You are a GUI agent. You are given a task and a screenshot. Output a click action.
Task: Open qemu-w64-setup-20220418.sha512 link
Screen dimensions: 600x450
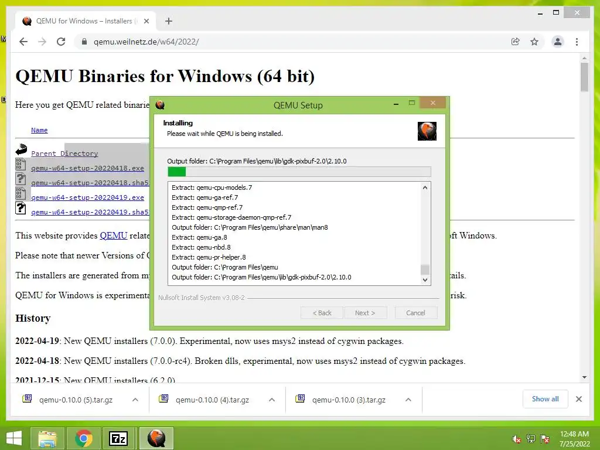(x=90, y=183)
